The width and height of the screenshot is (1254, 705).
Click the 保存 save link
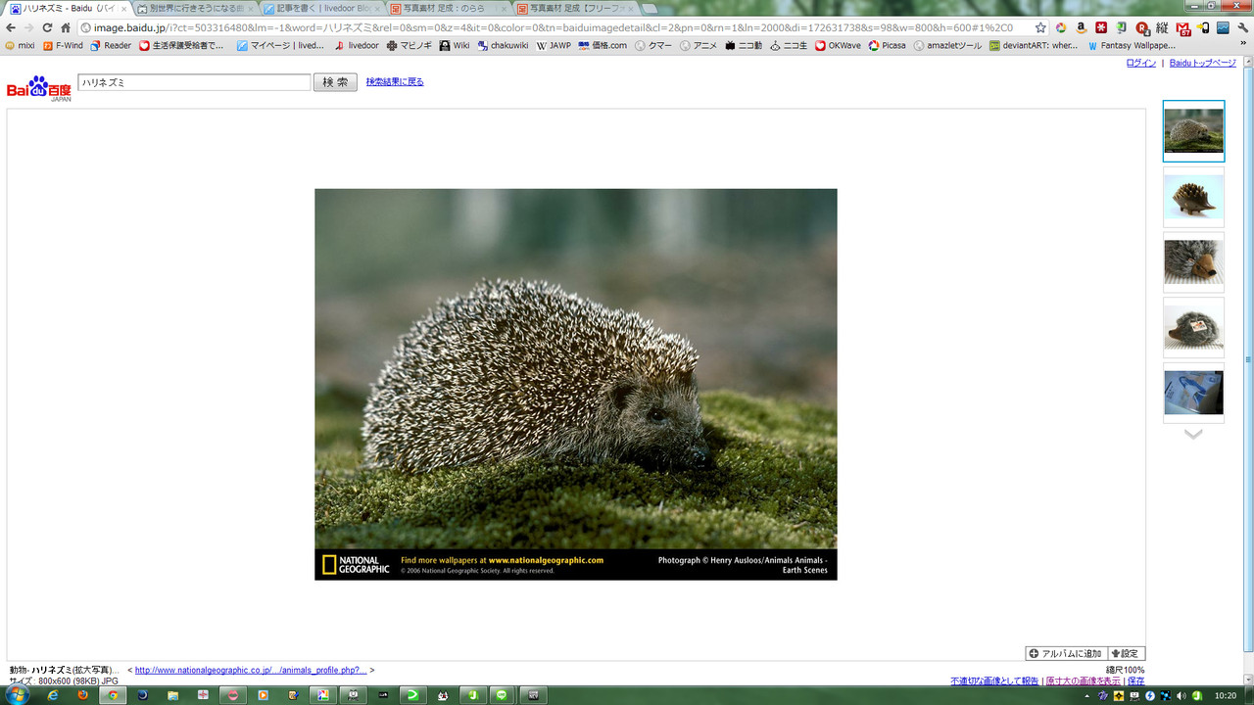tap(1135, 681)
